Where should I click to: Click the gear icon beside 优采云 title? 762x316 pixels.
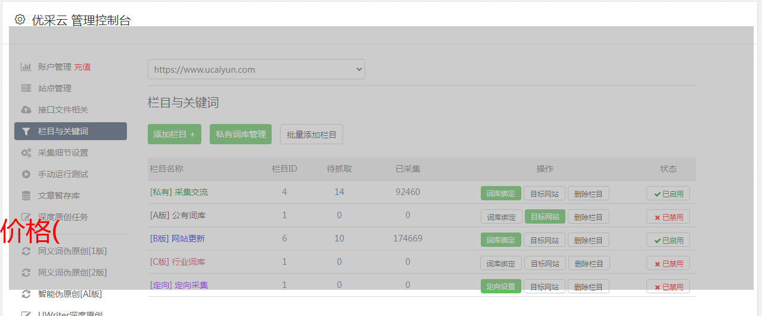coord(20,20)
